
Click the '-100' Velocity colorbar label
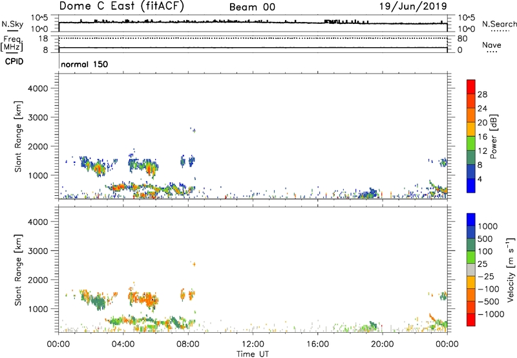pos(489,289)
